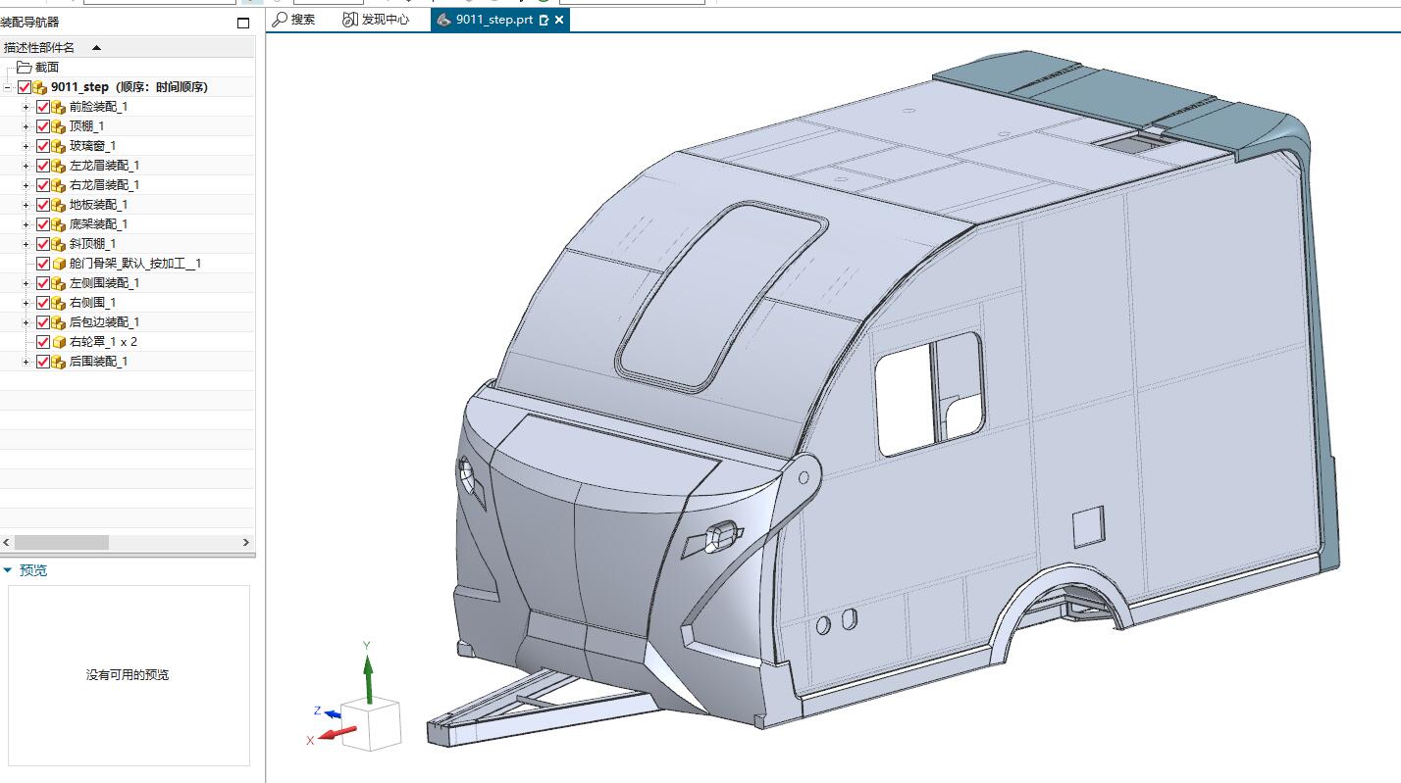Click the assembly icon beside 顶棚_1
Screen dimensions: 1401x783
click(x=58, y=126)
